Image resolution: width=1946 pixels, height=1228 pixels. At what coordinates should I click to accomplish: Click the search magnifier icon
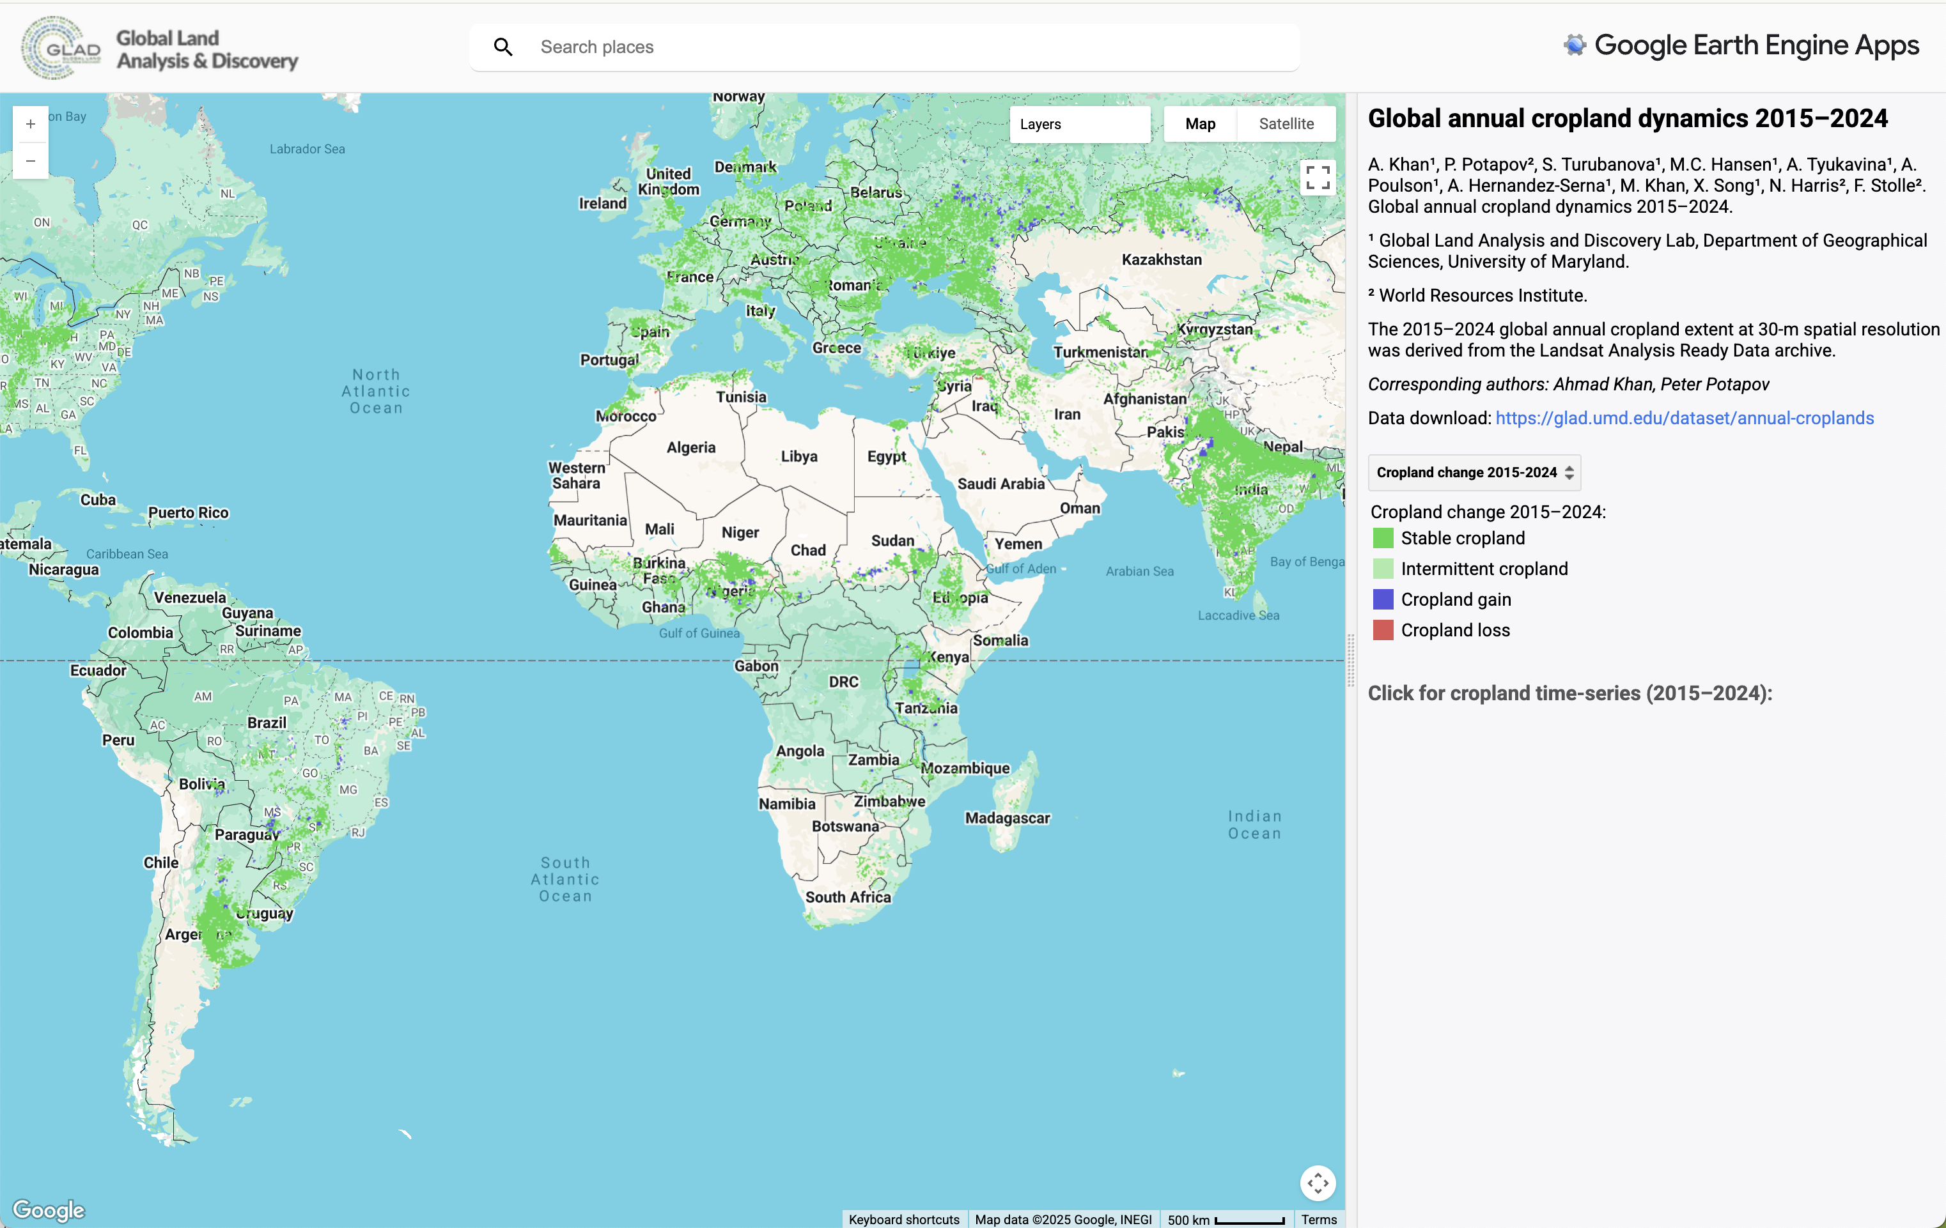coord(504,47)
